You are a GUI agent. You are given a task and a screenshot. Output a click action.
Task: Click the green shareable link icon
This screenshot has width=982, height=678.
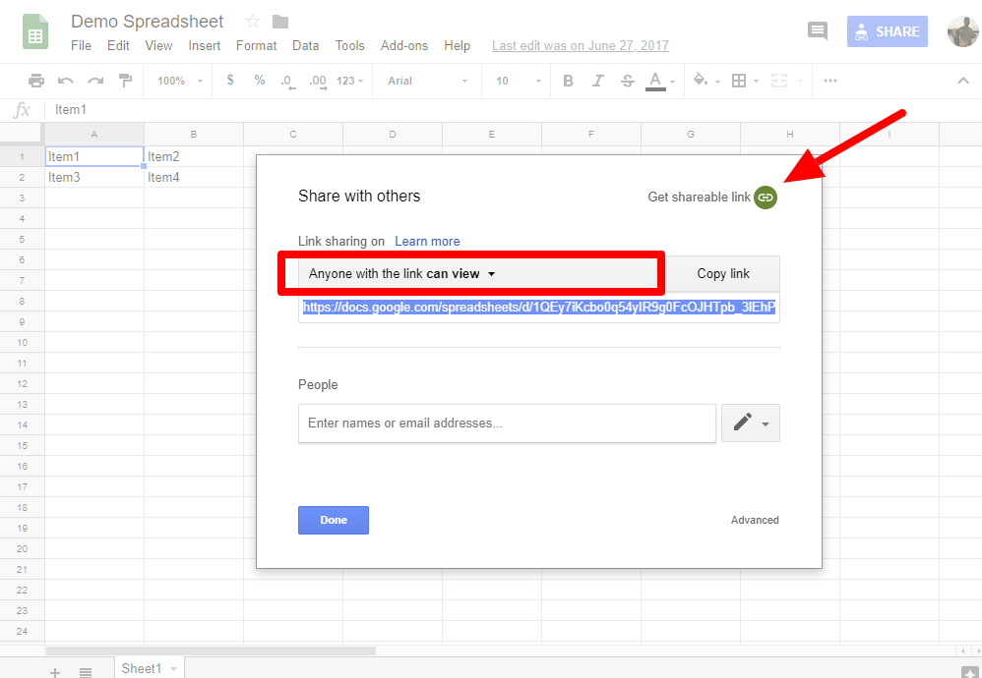766,198
